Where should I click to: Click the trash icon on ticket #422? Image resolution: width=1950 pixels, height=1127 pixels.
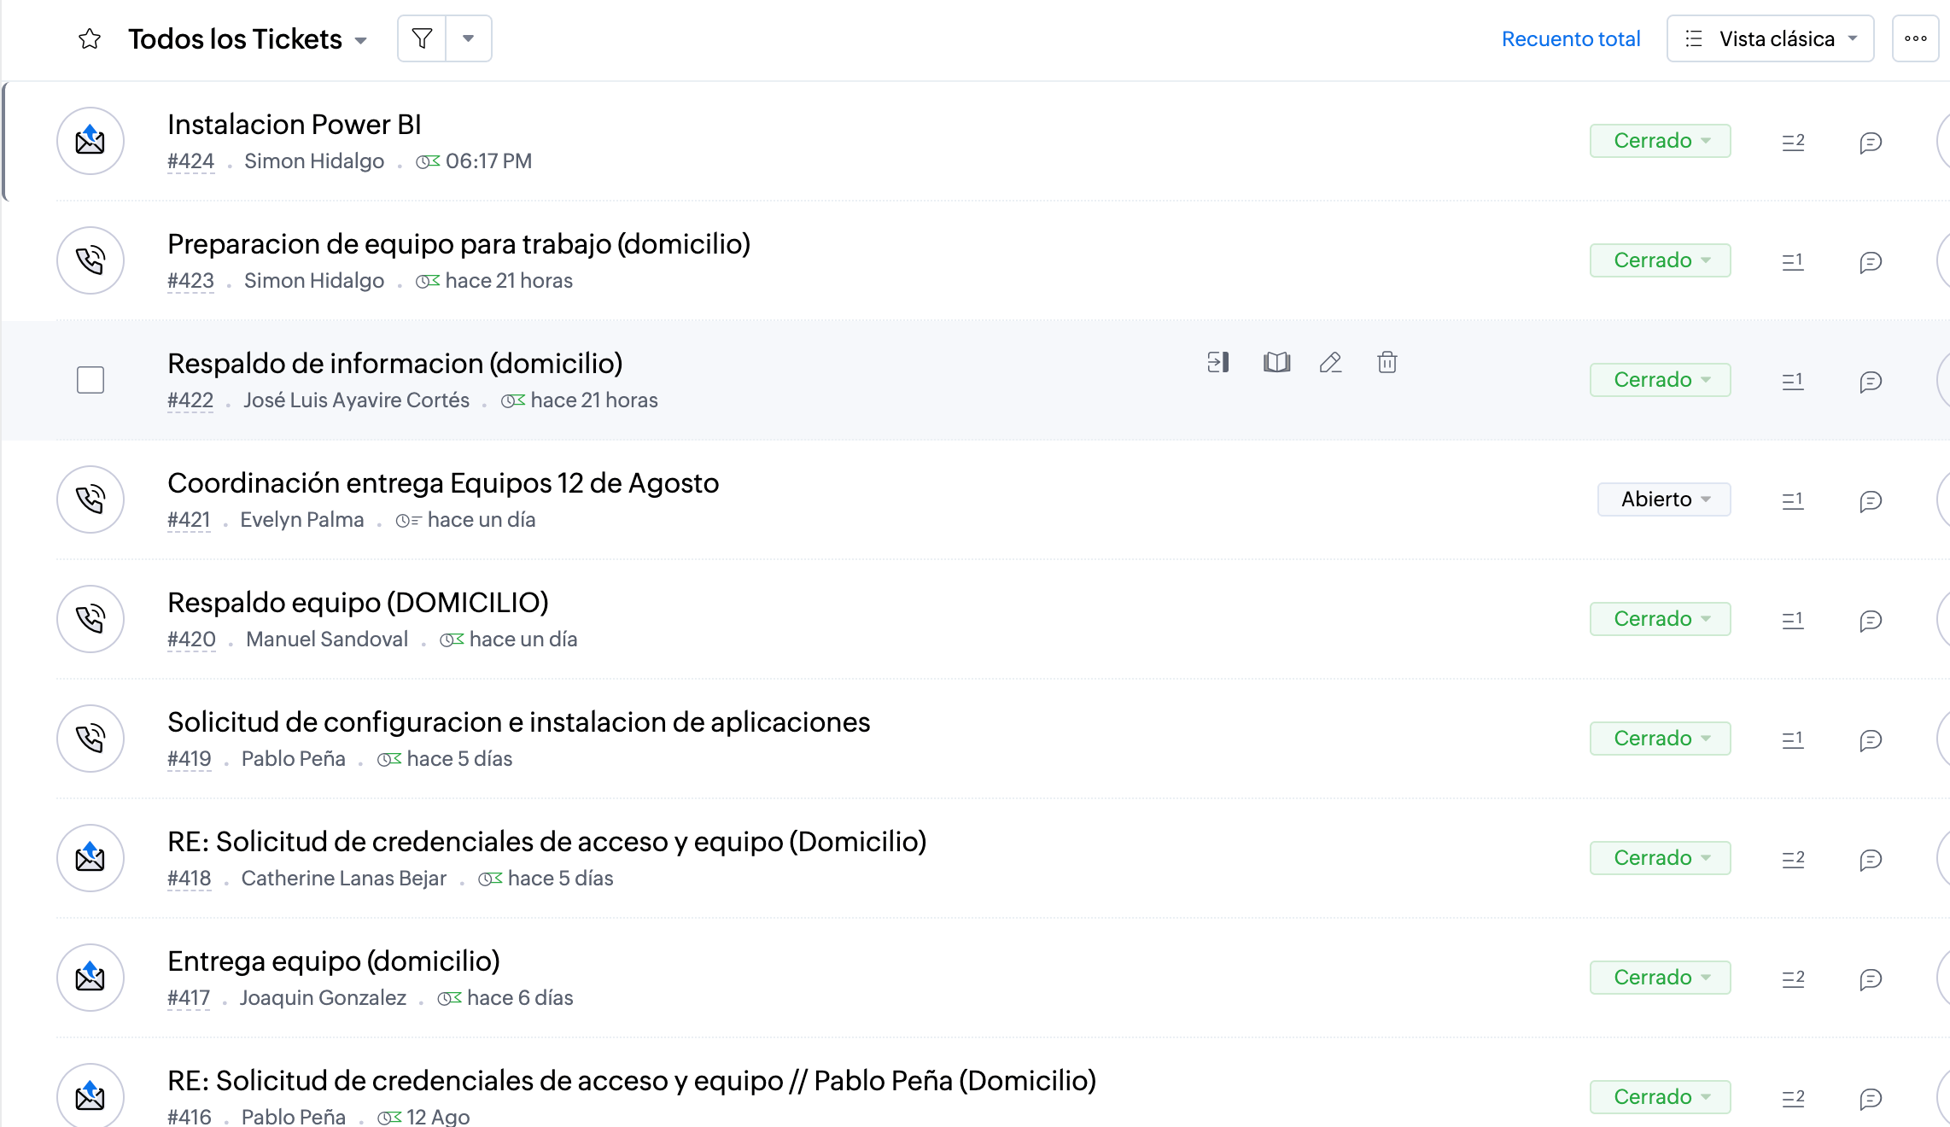click(1387, 363)
